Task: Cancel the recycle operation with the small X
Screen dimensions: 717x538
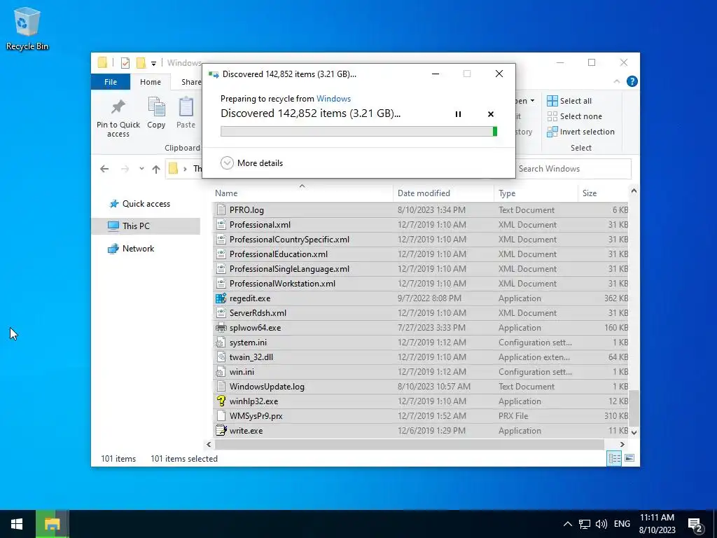Action: (x=491, y=114)
